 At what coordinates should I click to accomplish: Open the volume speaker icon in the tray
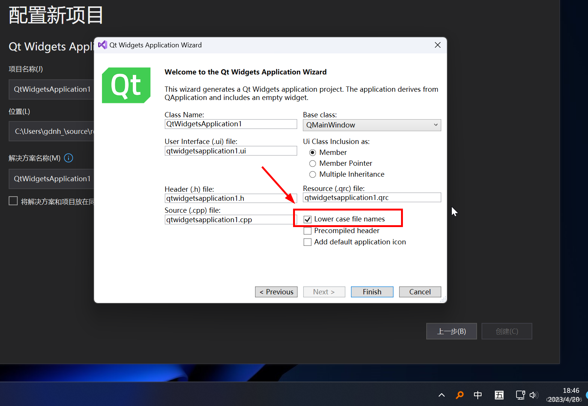(533, 395)
